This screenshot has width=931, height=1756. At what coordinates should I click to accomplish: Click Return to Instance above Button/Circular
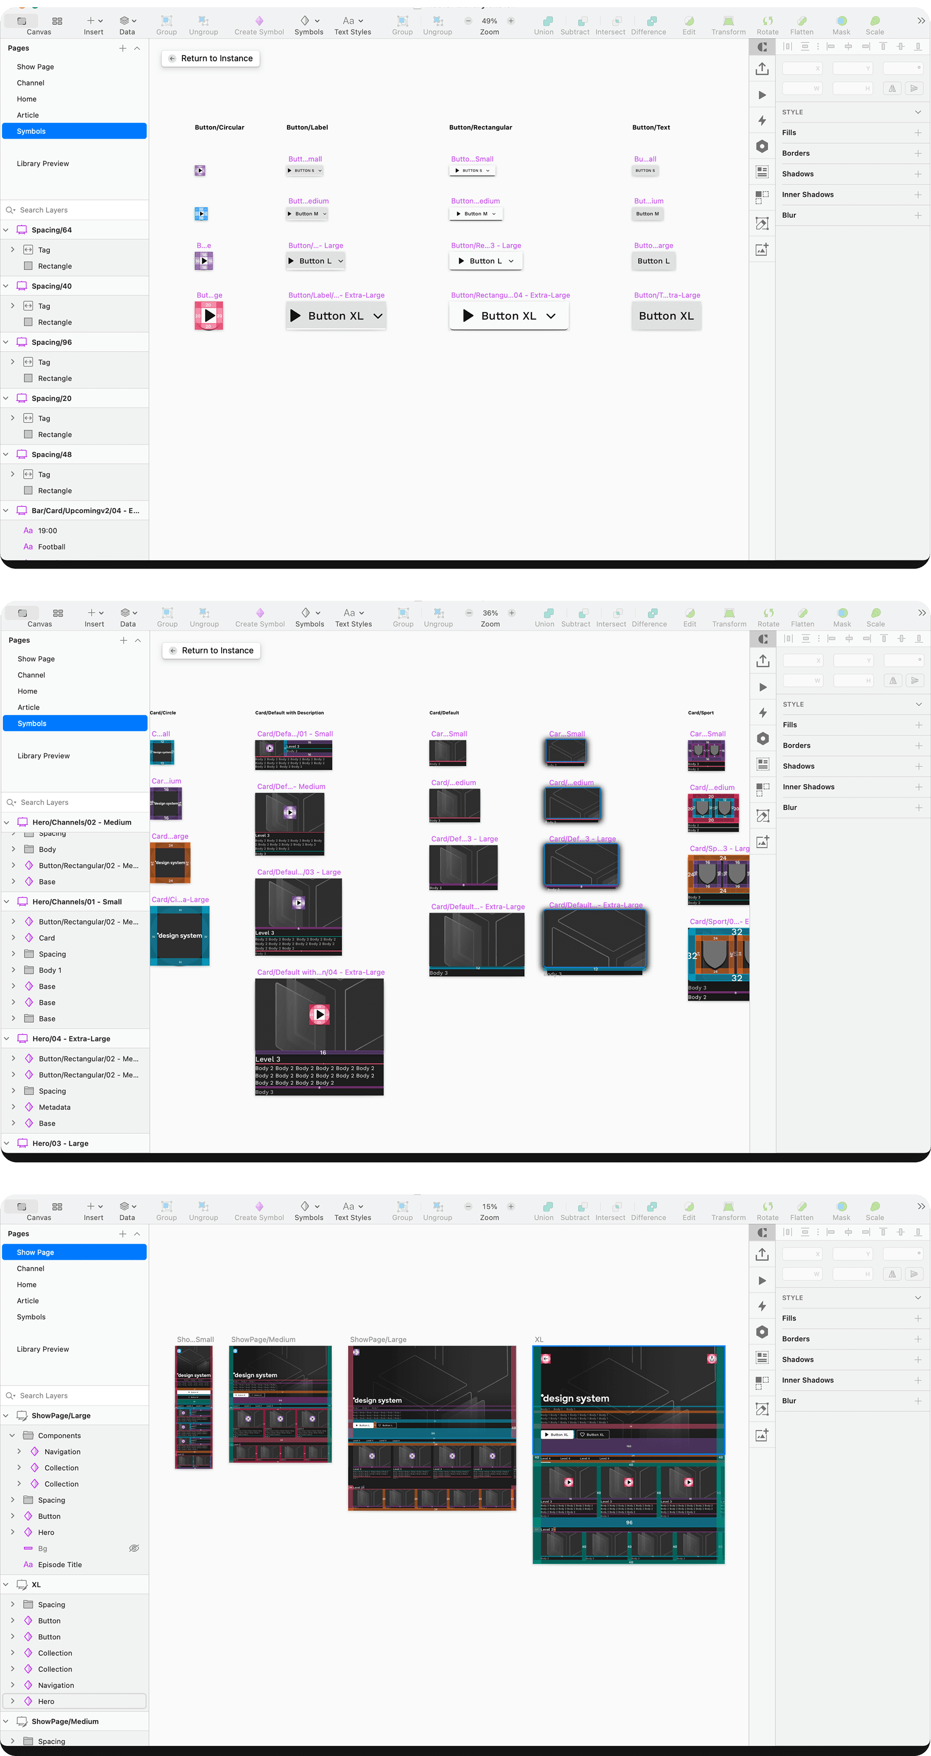210,59
